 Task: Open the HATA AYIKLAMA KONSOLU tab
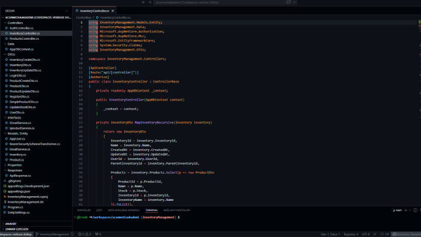pos(124,210)
